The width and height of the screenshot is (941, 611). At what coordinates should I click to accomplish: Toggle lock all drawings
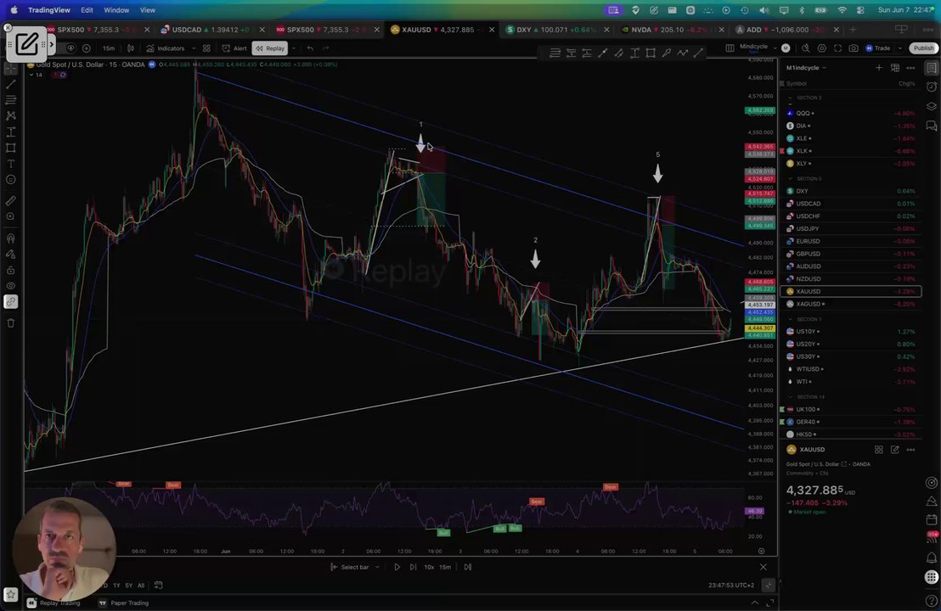[11, 271]
